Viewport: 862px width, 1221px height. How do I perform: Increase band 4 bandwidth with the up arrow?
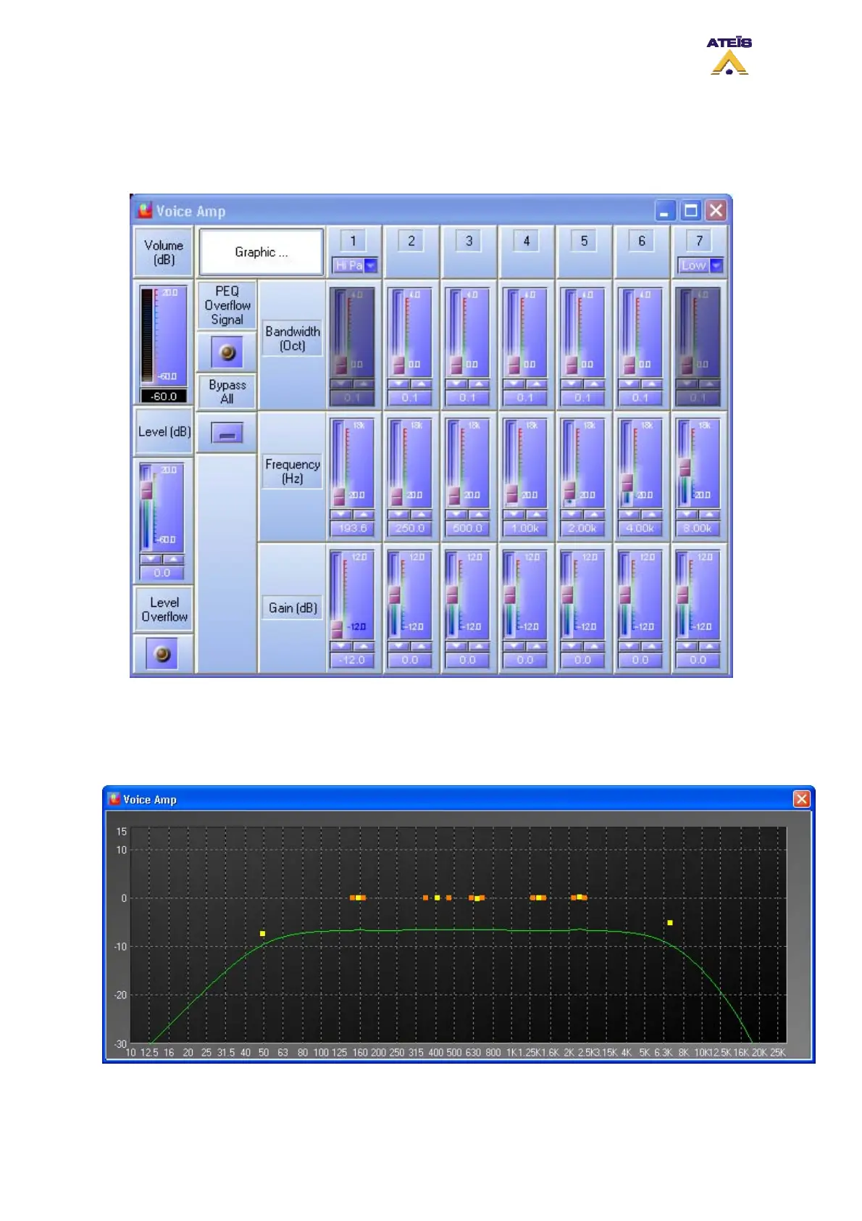click(x=536, y=384)
